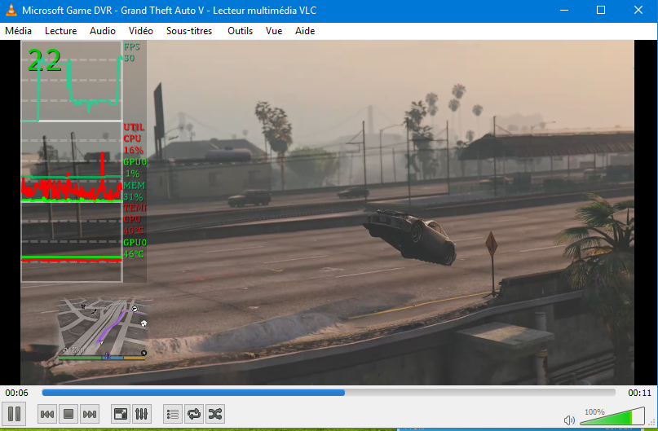Toggle fullscreen video mode
This screenshot has width=658, height=431.
coord(121,414)
